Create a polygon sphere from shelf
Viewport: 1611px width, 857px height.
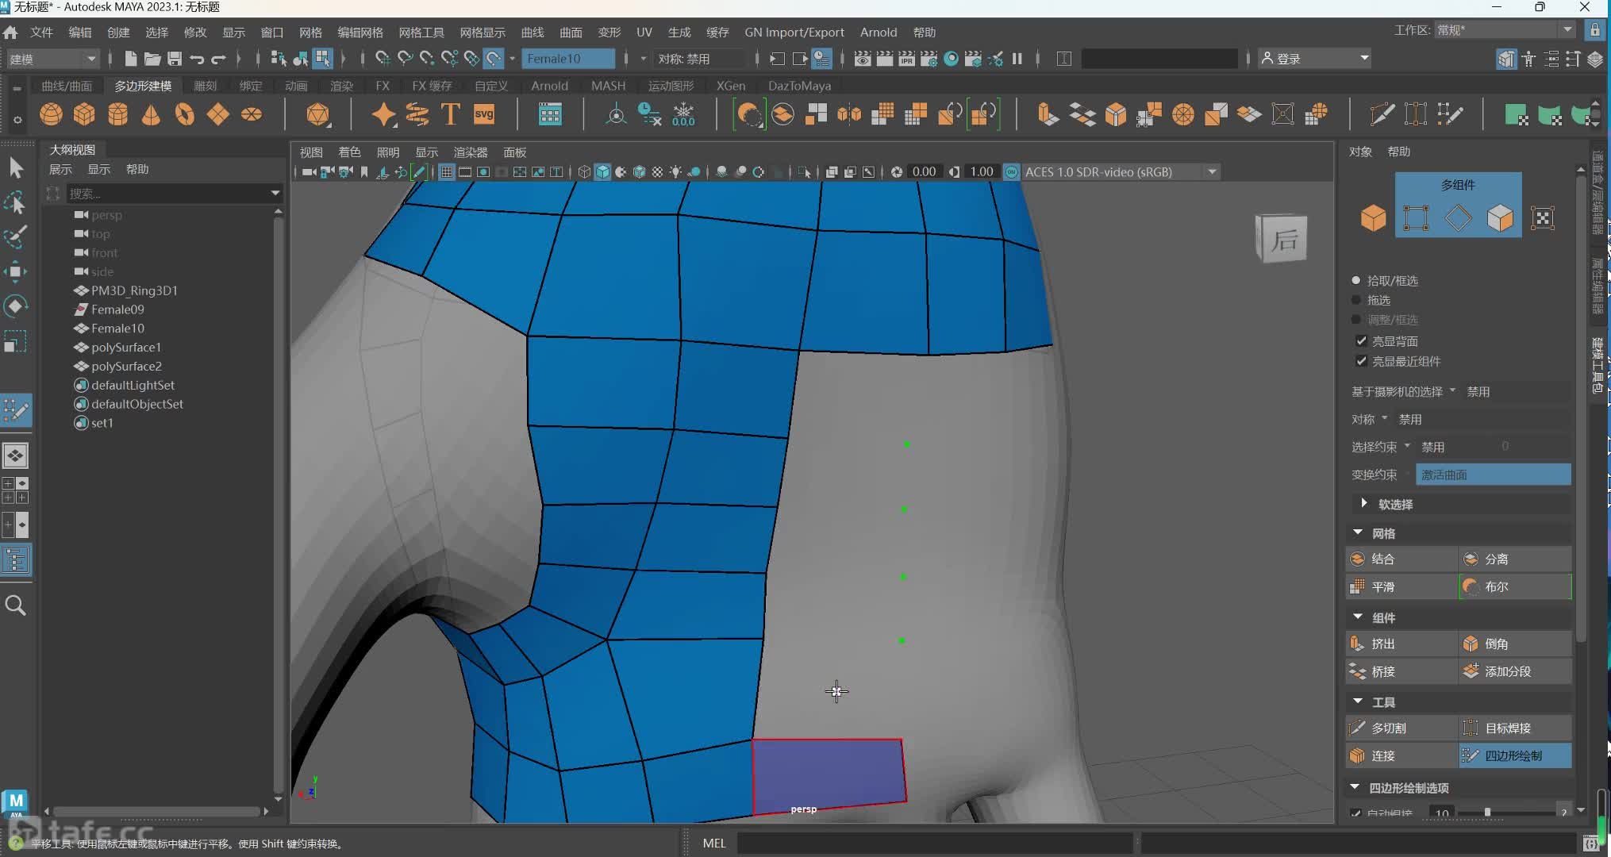tap(52, 114)
